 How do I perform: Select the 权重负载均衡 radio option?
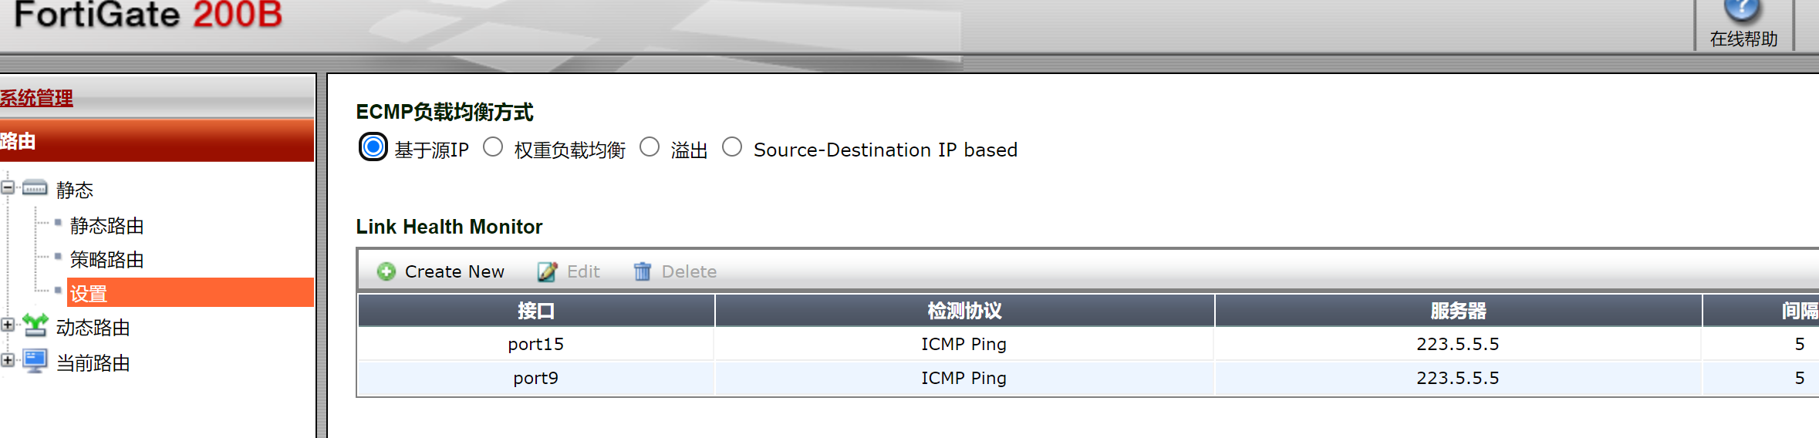[x=493, y=147]
